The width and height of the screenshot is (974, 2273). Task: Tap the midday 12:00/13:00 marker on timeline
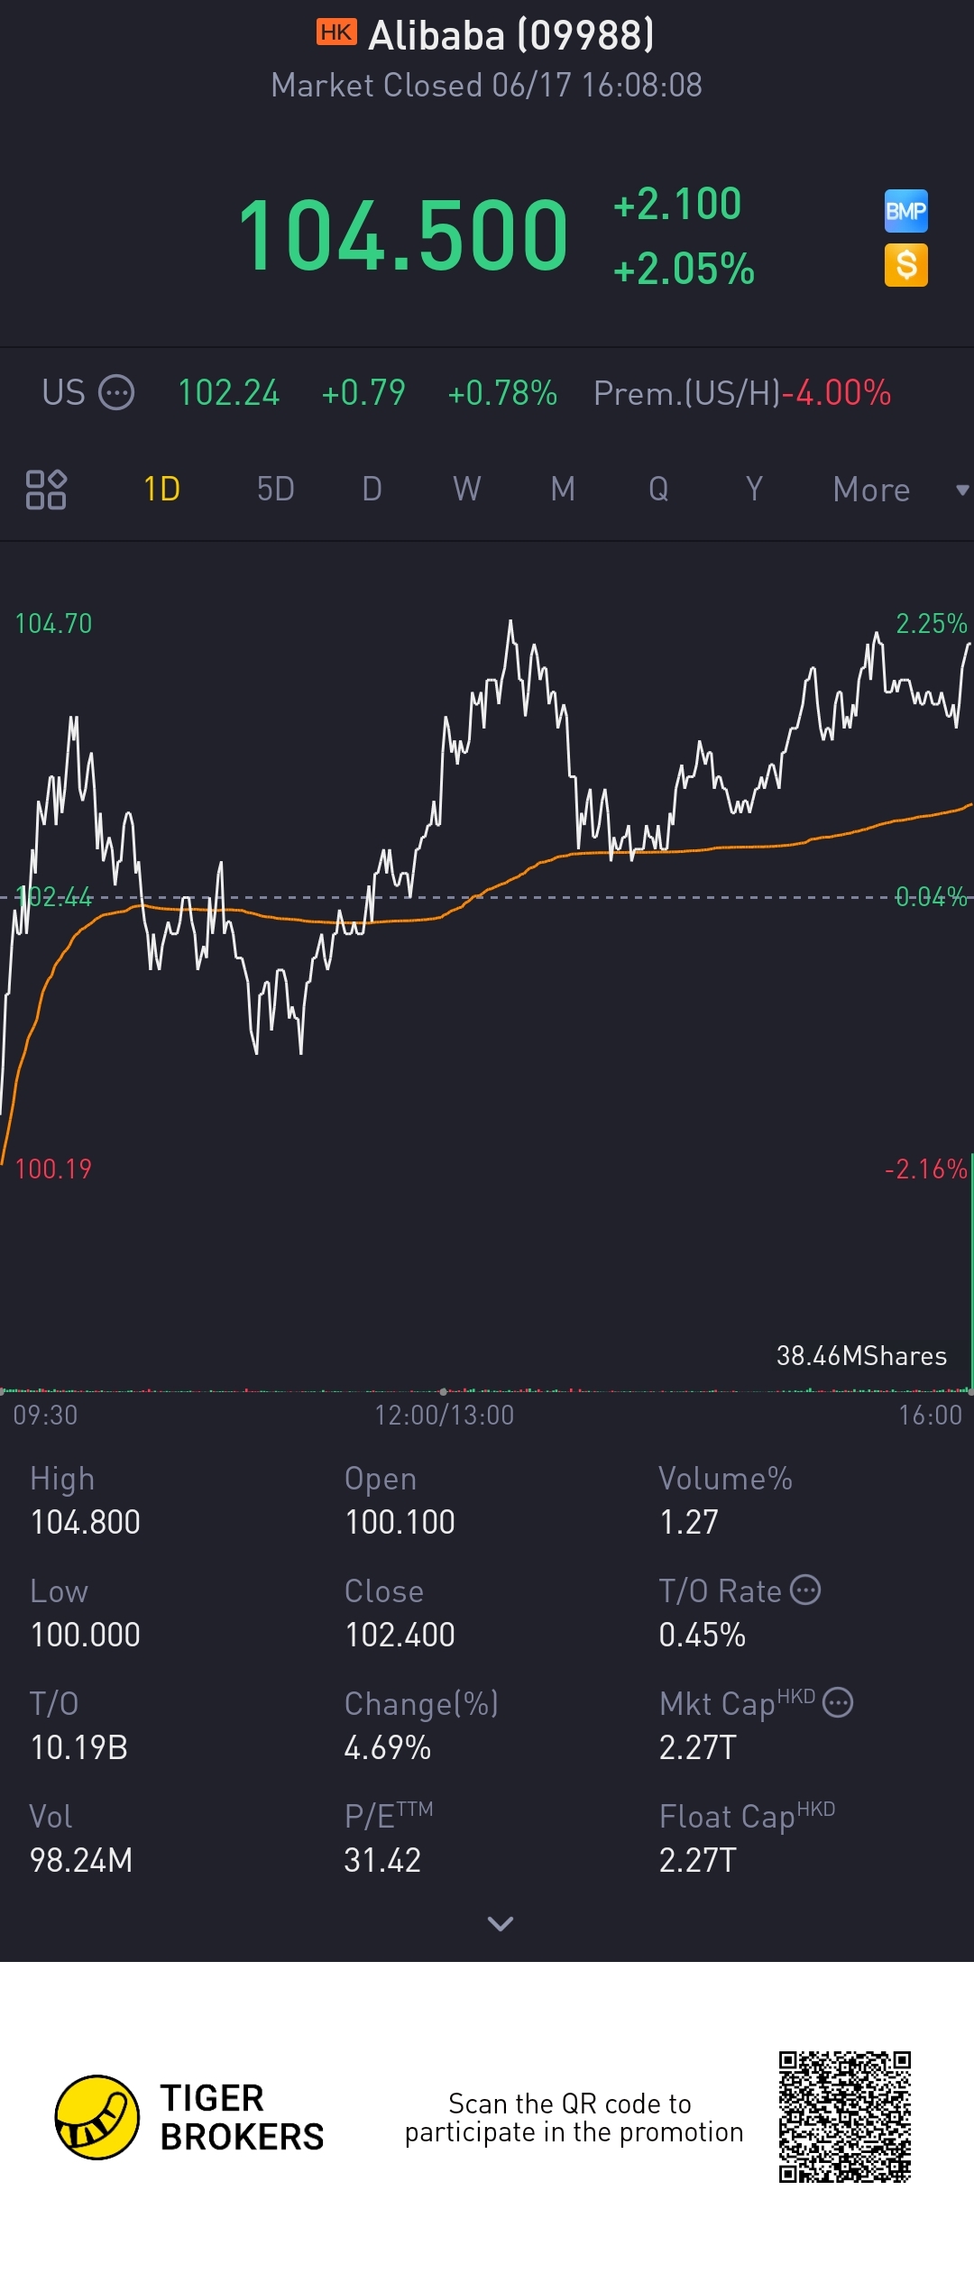[x=444, y=1415]
